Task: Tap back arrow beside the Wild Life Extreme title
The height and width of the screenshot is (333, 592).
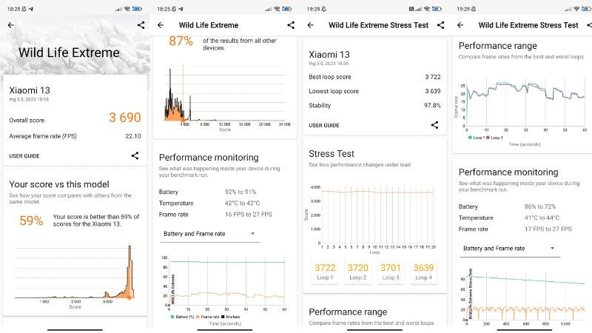Action: tap(161, 25)
